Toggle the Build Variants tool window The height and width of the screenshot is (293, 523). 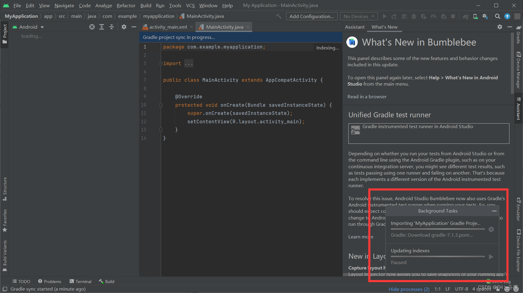(5, 256)
